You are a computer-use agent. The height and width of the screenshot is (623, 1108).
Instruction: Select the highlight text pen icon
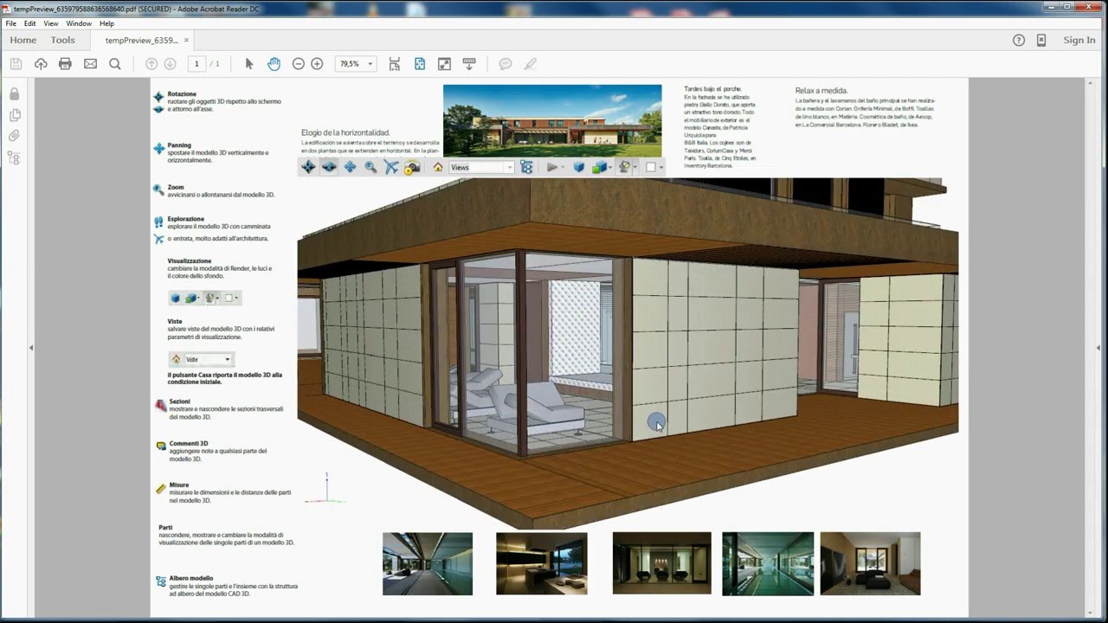pyautogui.click(x=531, y=64)
